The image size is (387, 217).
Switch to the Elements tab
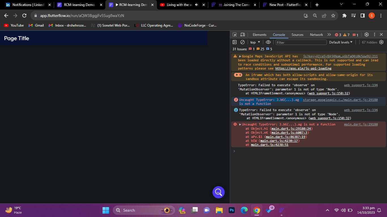(259, 35)
